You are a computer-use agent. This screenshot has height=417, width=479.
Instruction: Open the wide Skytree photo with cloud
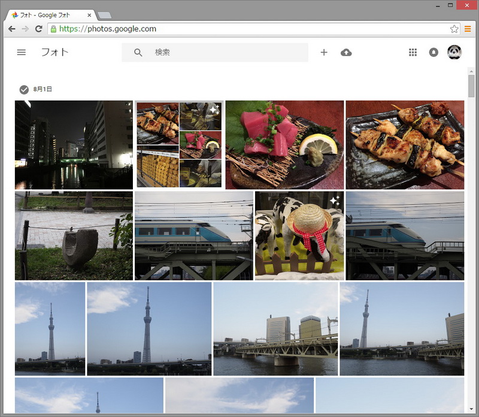point(149,329)
